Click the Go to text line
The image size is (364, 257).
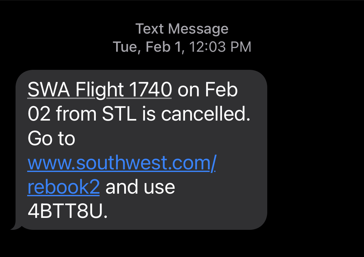(x=51, y=139)
